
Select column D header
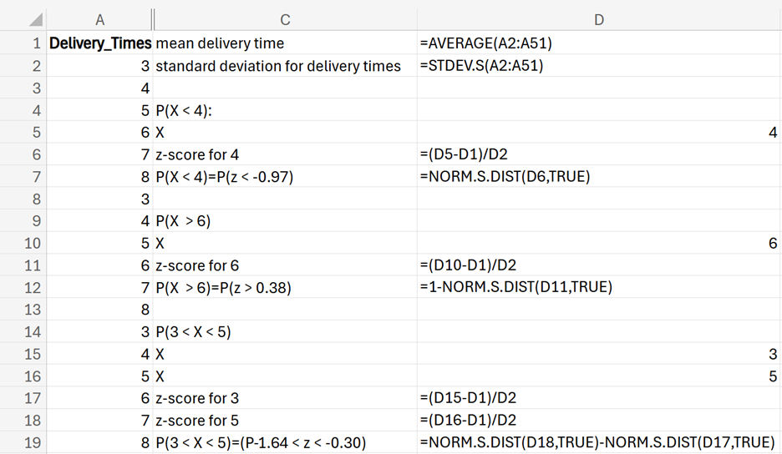(x=598, y=20)
